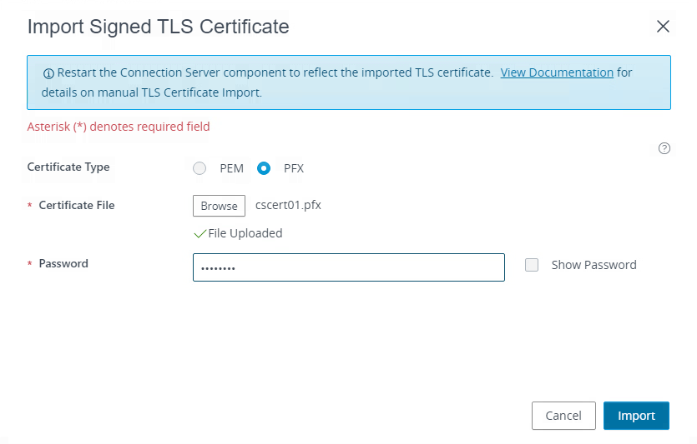Close the Import Signed TLS Certificate dialog

tap(663, 27)
